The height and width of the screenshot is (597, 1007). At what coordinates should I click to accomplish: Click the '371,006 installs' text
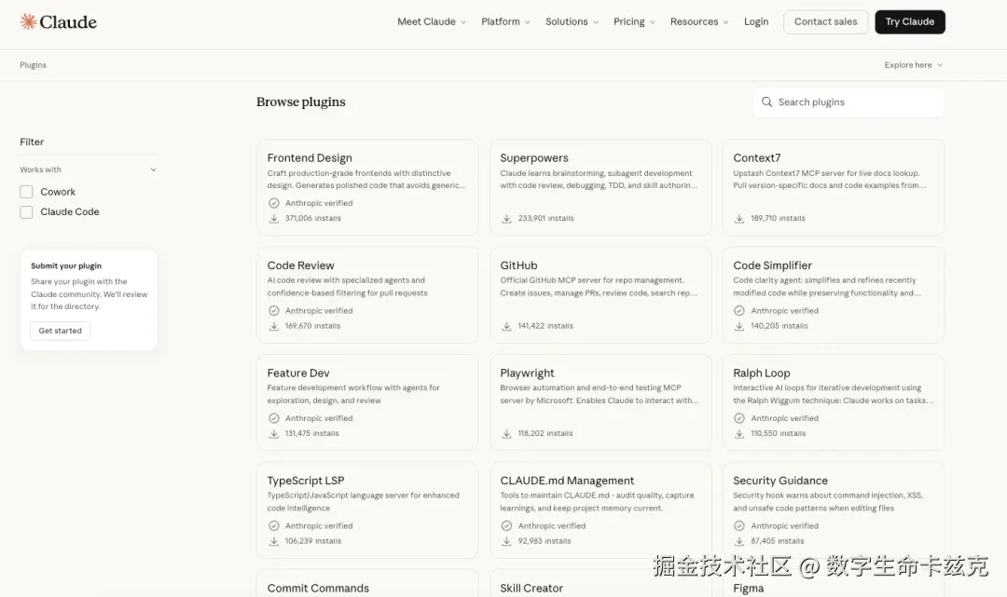click(312, 219)
